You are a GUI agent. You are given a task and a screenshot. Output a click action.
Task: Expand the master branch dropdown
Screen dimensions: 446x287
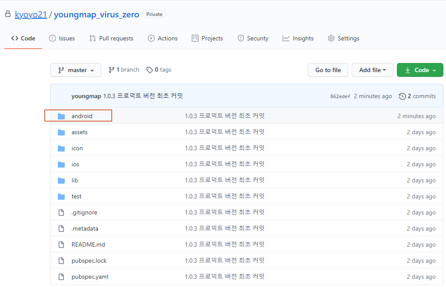click(x=76, y=70)
